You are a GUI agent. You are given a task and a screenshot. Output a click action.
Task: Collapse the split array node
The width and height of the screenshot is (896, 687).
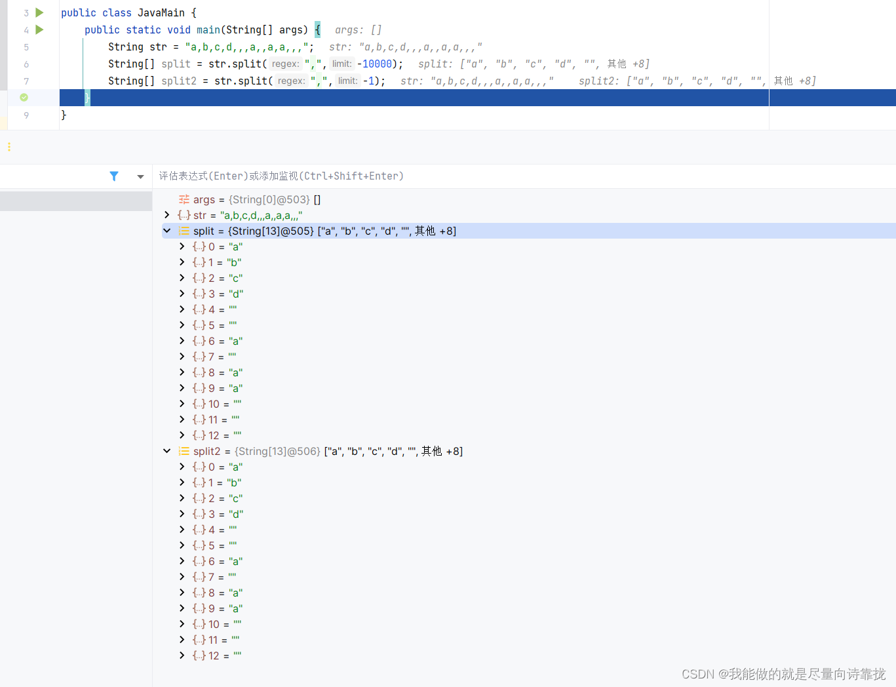[167, 231]
